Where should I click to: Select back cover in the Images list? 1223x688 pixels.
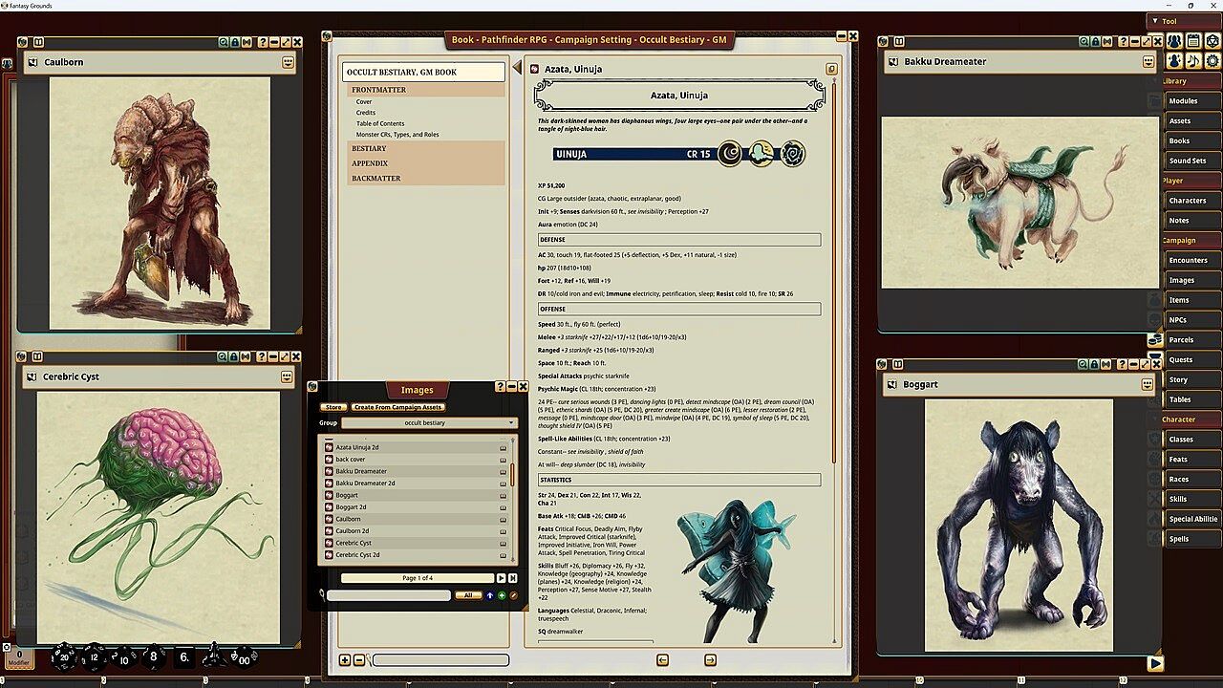pyautogui.click(x=416, y=460)
